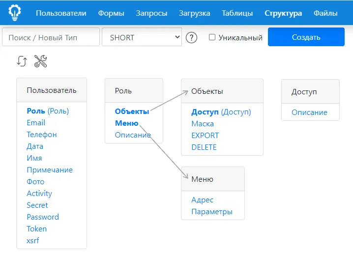The image size is (353, 254).
Task: Click the Меню card header
Action: [213, 179]
